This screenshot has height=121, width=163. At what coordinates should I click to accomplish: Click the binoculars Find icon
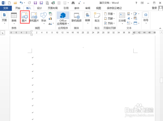pos(73,3)
